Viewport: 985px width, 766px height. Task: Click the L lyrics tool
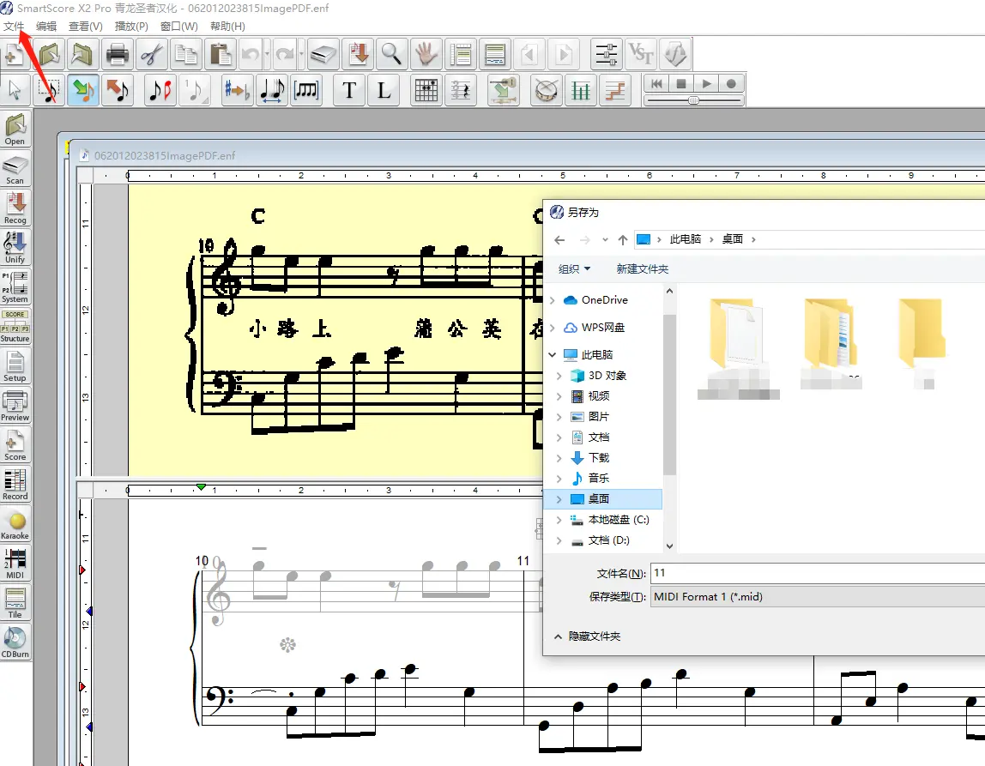point(384,90)
